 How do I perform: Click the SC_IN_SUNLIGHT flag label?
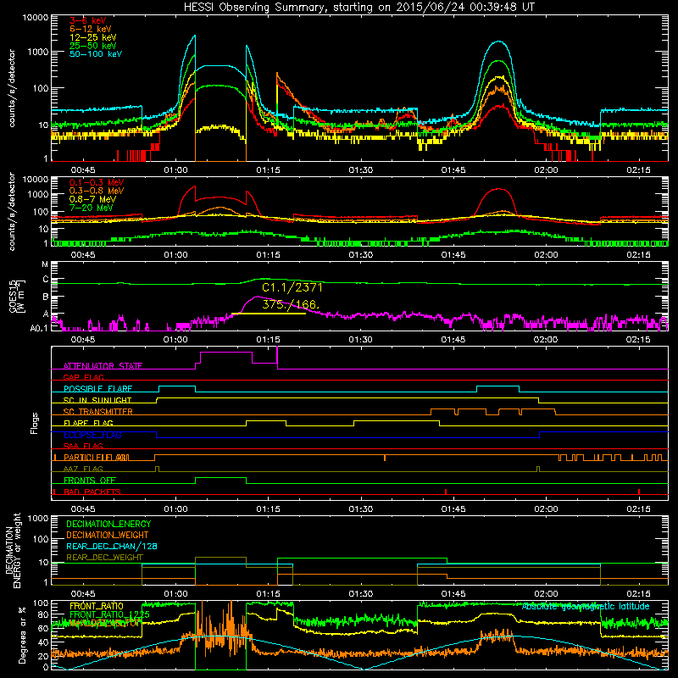97,400
